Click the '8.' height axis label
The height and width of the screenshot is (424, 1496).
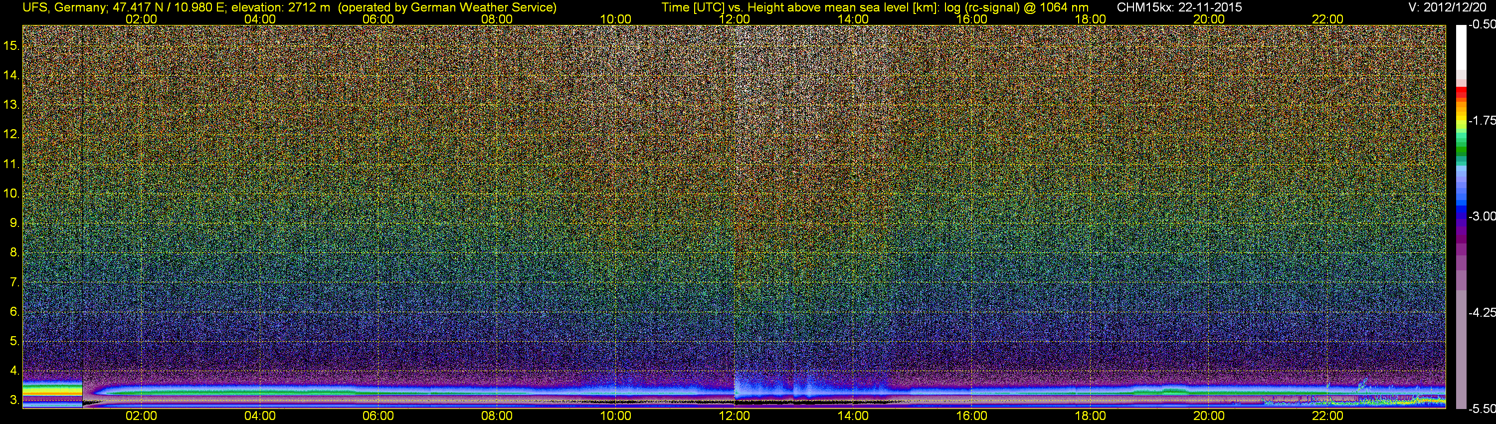coord(15,253)
